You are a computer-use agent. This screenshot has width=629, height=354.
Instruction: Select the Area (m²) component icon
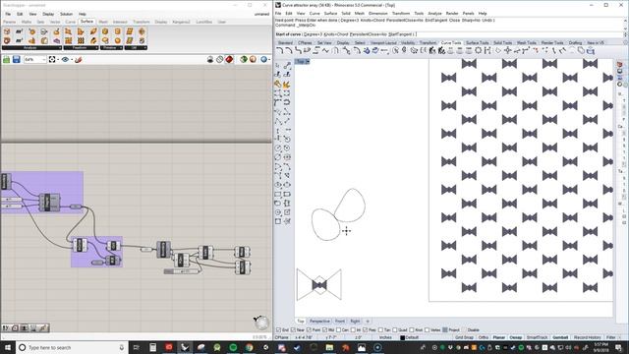19,31
